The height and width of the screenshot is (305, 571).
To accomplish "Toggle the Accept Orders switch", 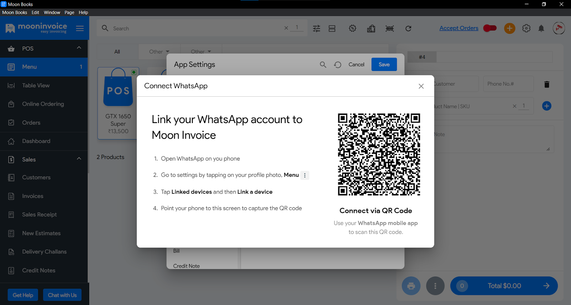I will pyautogui.click(x=490, y=28).
